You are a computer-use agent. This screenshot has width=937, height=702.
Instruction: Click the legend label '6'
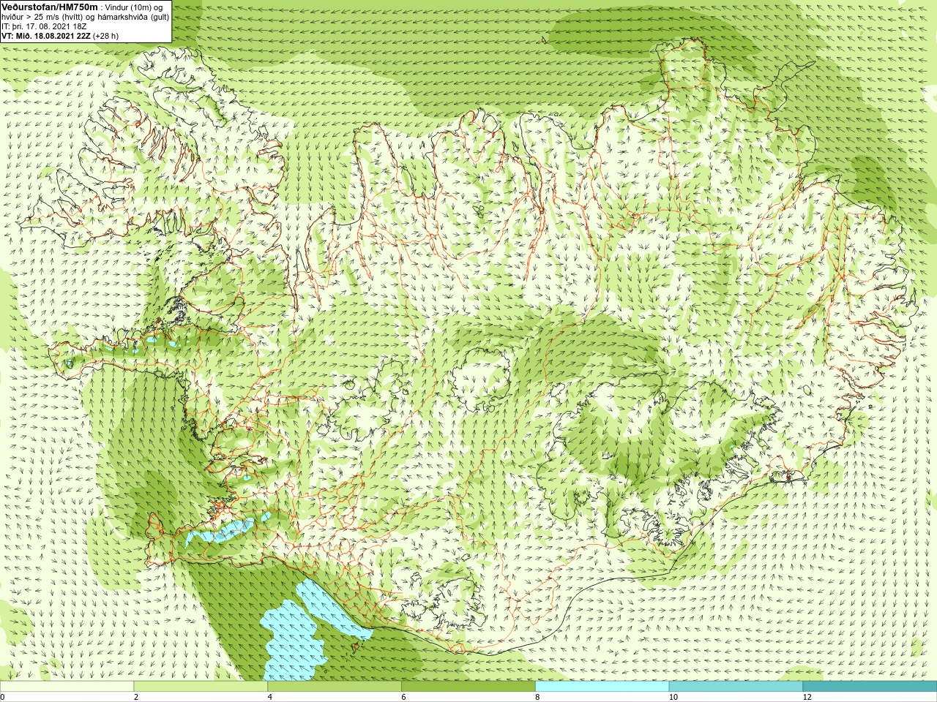(x=403, y=697)
